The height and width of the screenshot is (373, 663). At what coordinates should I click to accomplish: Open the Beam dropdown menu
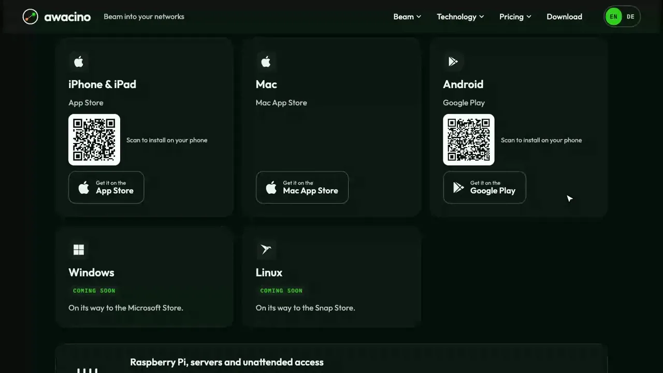(407, 17)
